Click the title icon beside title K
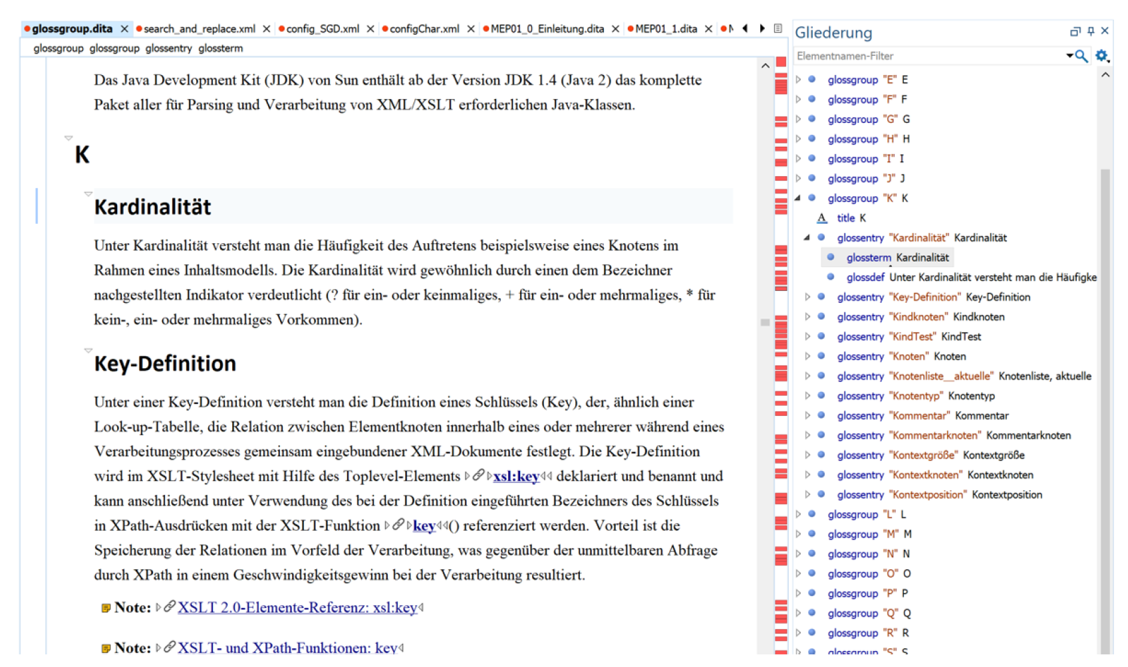 click(x=822, y=218)
